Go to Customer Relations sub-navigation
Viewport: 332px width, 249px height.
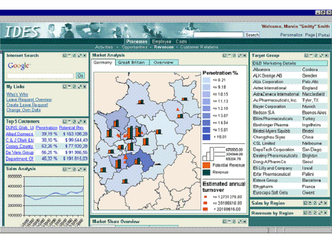[199, 47]
